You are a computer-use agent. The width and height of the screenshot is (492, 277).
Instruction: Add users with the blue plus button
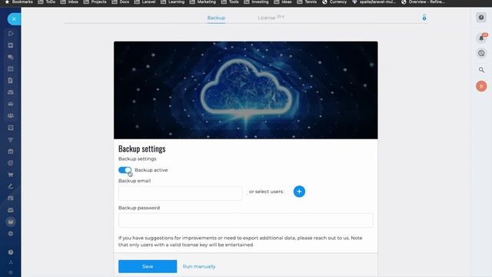click(299, 192)
